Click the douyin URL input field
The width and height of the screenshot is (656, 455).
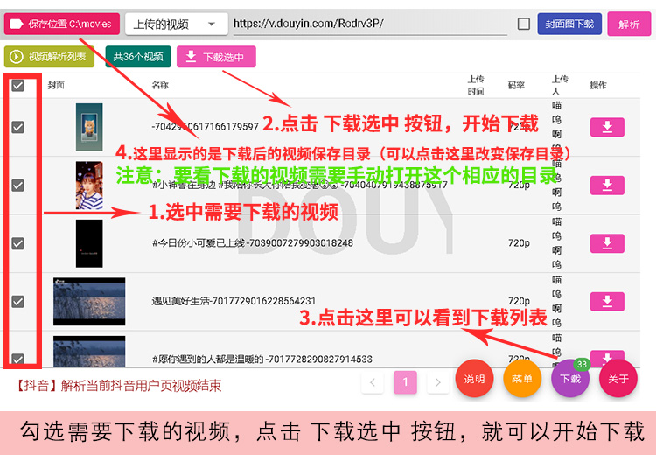[x=370, y=24]
